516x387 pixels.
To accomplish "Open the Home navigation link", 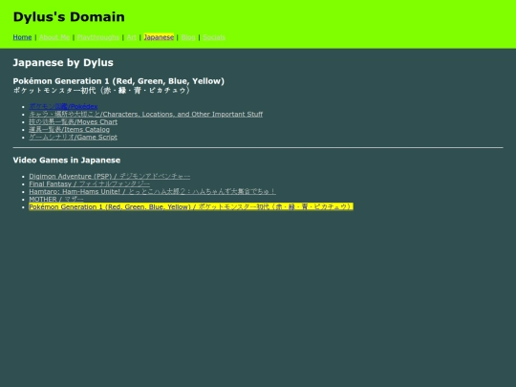I will click(x=22, y=37).
